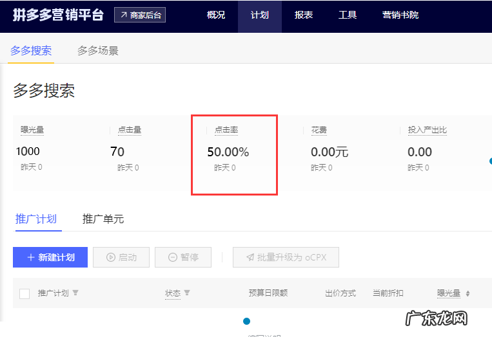Viewport: 492px width, 337px height.
Task: Select the 推广单元 tab
Action: [x=103, y=219]
